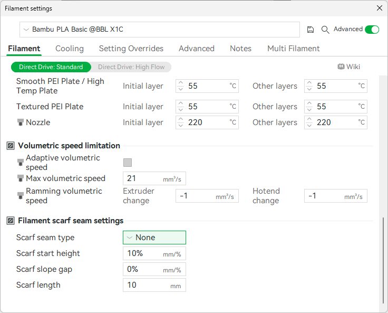Switch to the Cooling tab
This screenshot has height=313, width=388.
click(x=70, y=49)
